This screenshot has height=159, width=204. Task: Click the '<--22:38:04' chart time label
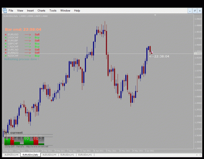click(x=159, y=56)
